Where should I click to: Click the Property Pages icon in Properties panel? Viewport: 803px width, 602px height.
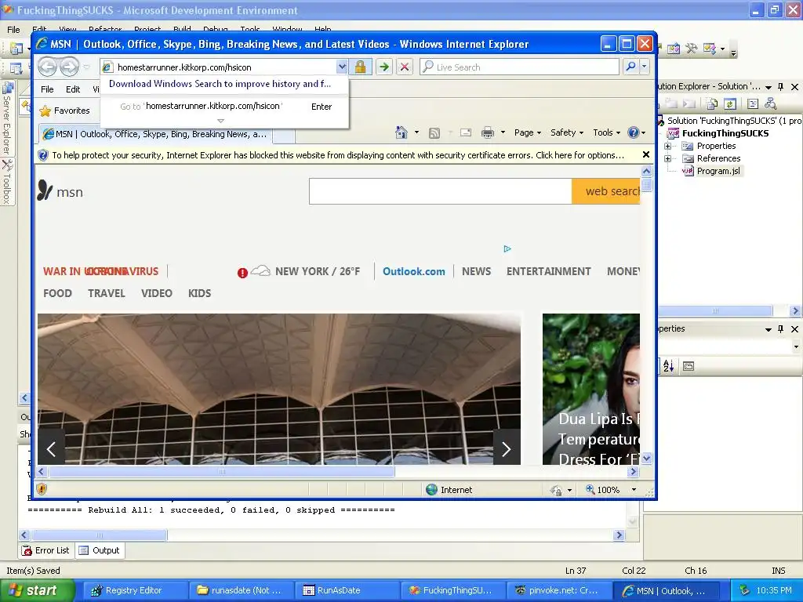click(689, 366)
